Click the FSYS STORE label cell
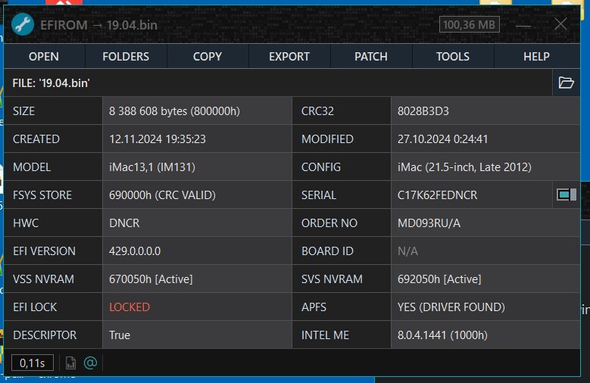 53,195
